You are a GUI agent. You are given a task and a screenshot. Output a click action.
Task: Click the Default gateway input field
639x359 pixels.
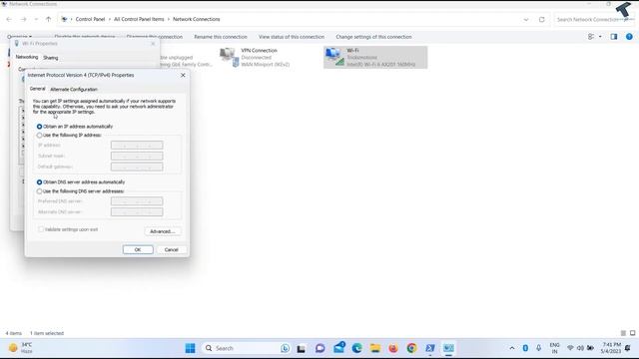(137, 167)
